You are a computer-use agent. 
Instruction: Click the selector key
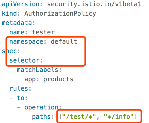pyautogui.click(x=24, y=60)
